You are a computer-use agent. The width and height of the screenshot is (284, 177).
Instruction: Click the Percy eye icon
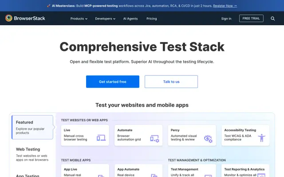point(208,139)
